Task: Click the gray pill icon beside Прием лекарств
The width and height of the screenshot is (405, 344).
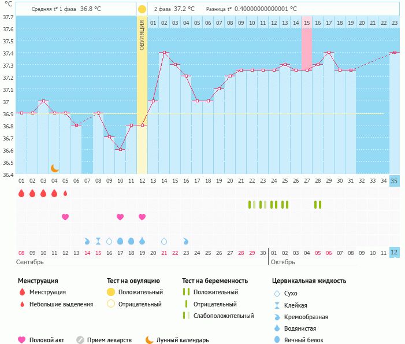Action: pyautogui.click(x=80, y=340)
